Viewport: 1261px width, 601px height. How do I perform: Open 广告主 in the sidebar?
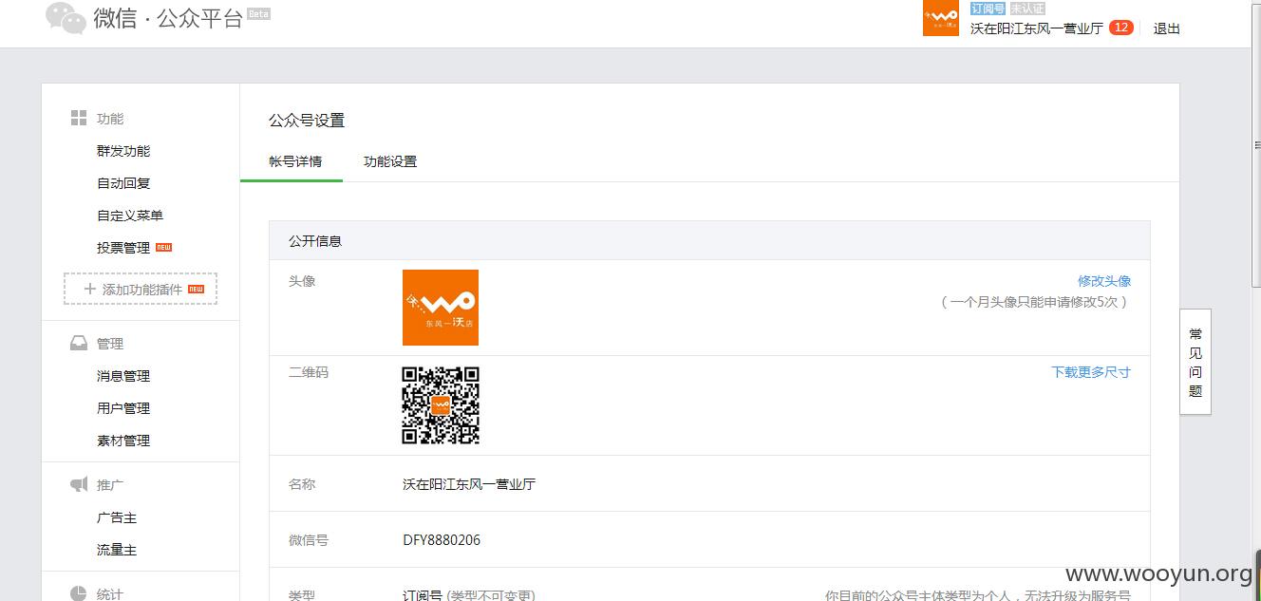[117, 517]
